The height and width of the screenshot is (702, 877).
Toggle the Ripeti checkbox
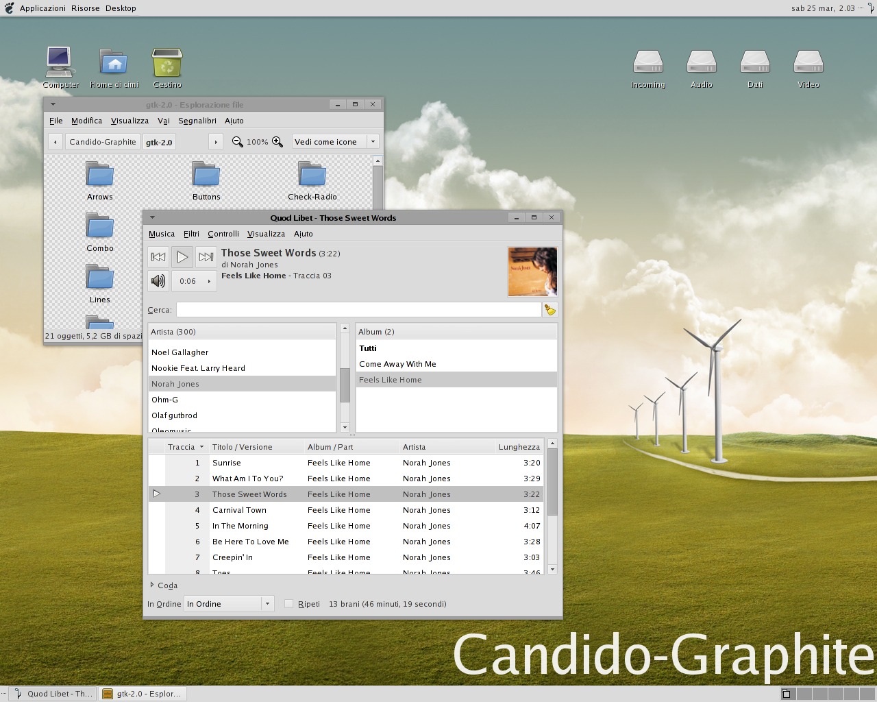tap(288, 604)
